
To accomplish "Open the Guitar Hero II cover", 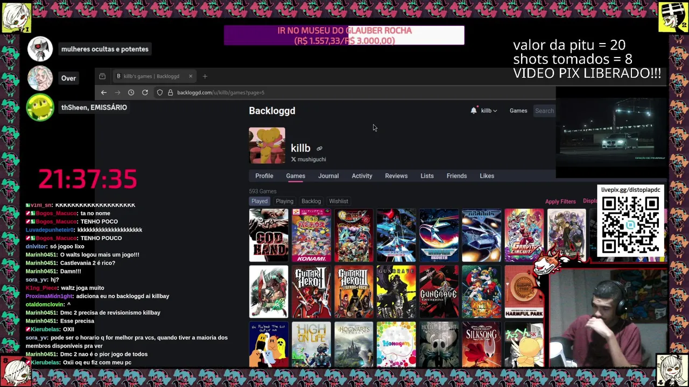I will [311, 292].
